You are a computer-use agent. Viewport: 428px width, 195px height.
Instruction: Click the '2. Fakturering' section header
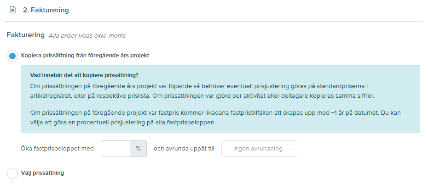click(46, 10)
